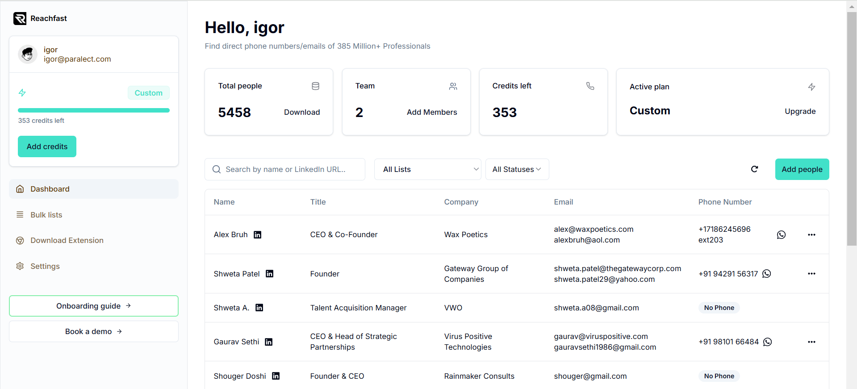This screenshot has height=389, width=857.
Task: Click Book a demo
Action: point(94,331)
